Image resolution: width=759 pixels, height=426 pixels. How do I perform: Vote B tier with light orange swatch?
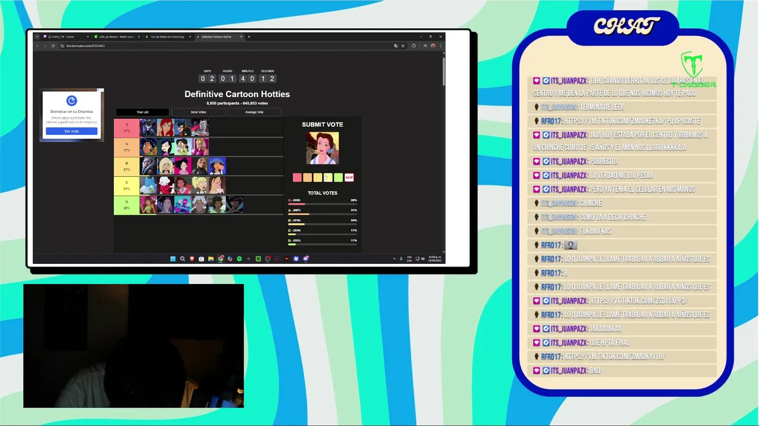pos(318,177)
